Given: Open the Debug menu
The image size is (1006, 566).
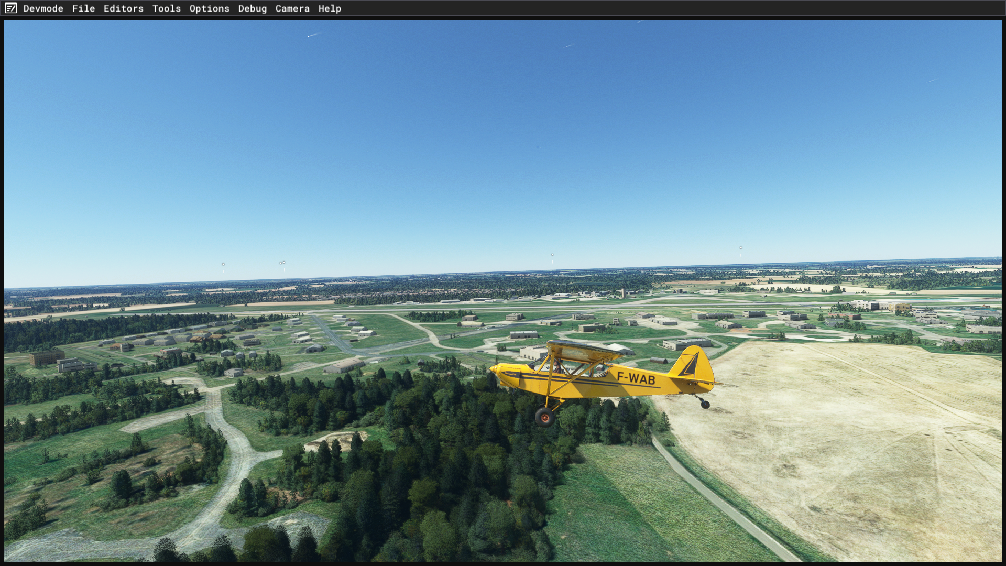Looking at the screenshot, I should 252,8.
